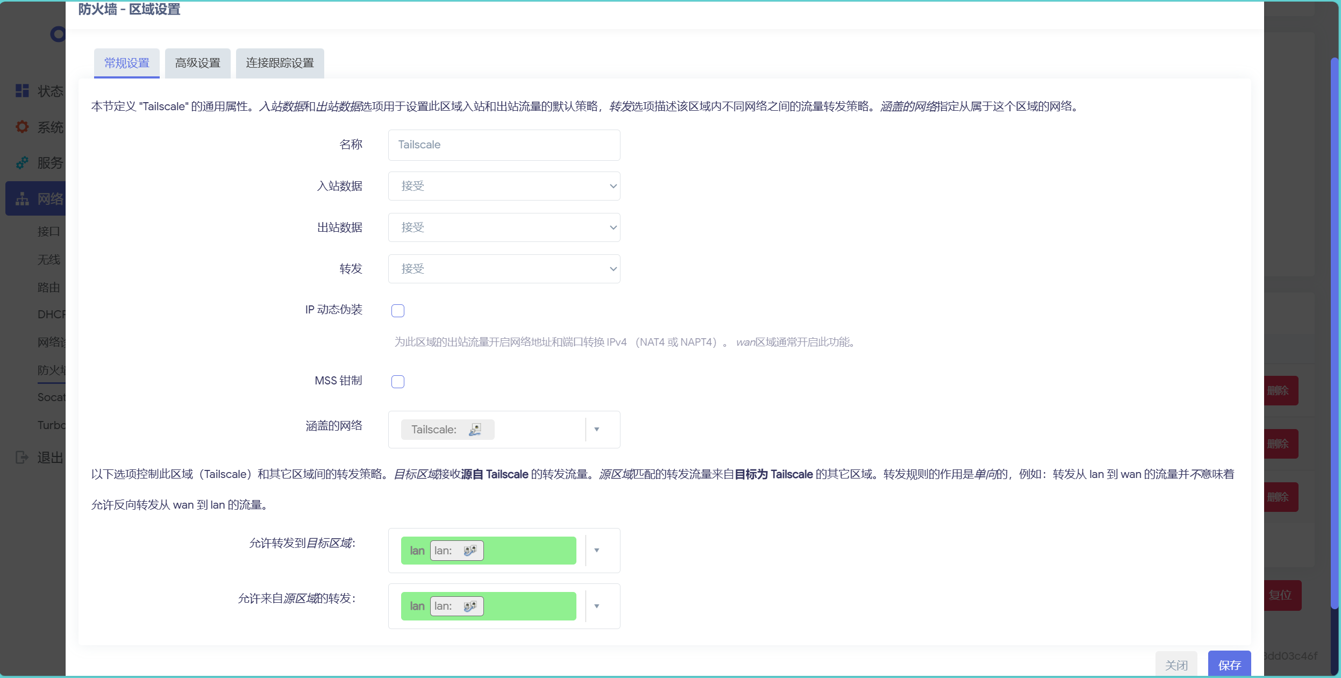The image size is (1341, 678).
Task: Click the 保存 button
Action: point(1229,665)
